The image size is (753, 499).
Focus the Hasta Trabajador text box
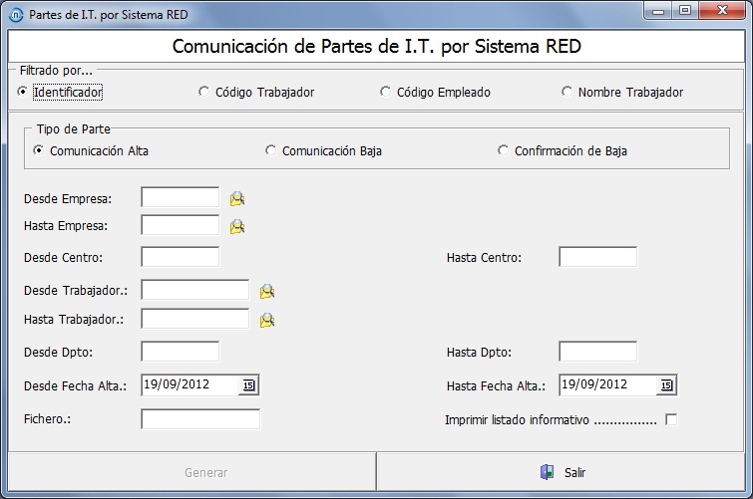point(194,319)
